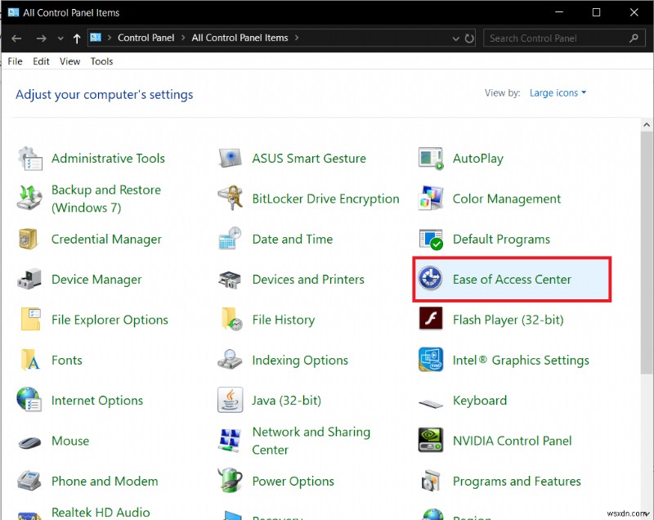Navigate to Control Panel via breadcrumb

[x=146, y=38]
